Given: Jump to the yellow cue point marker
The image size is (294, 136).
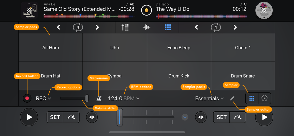Looking at the screenshot, I should click(x=95, y=15).
